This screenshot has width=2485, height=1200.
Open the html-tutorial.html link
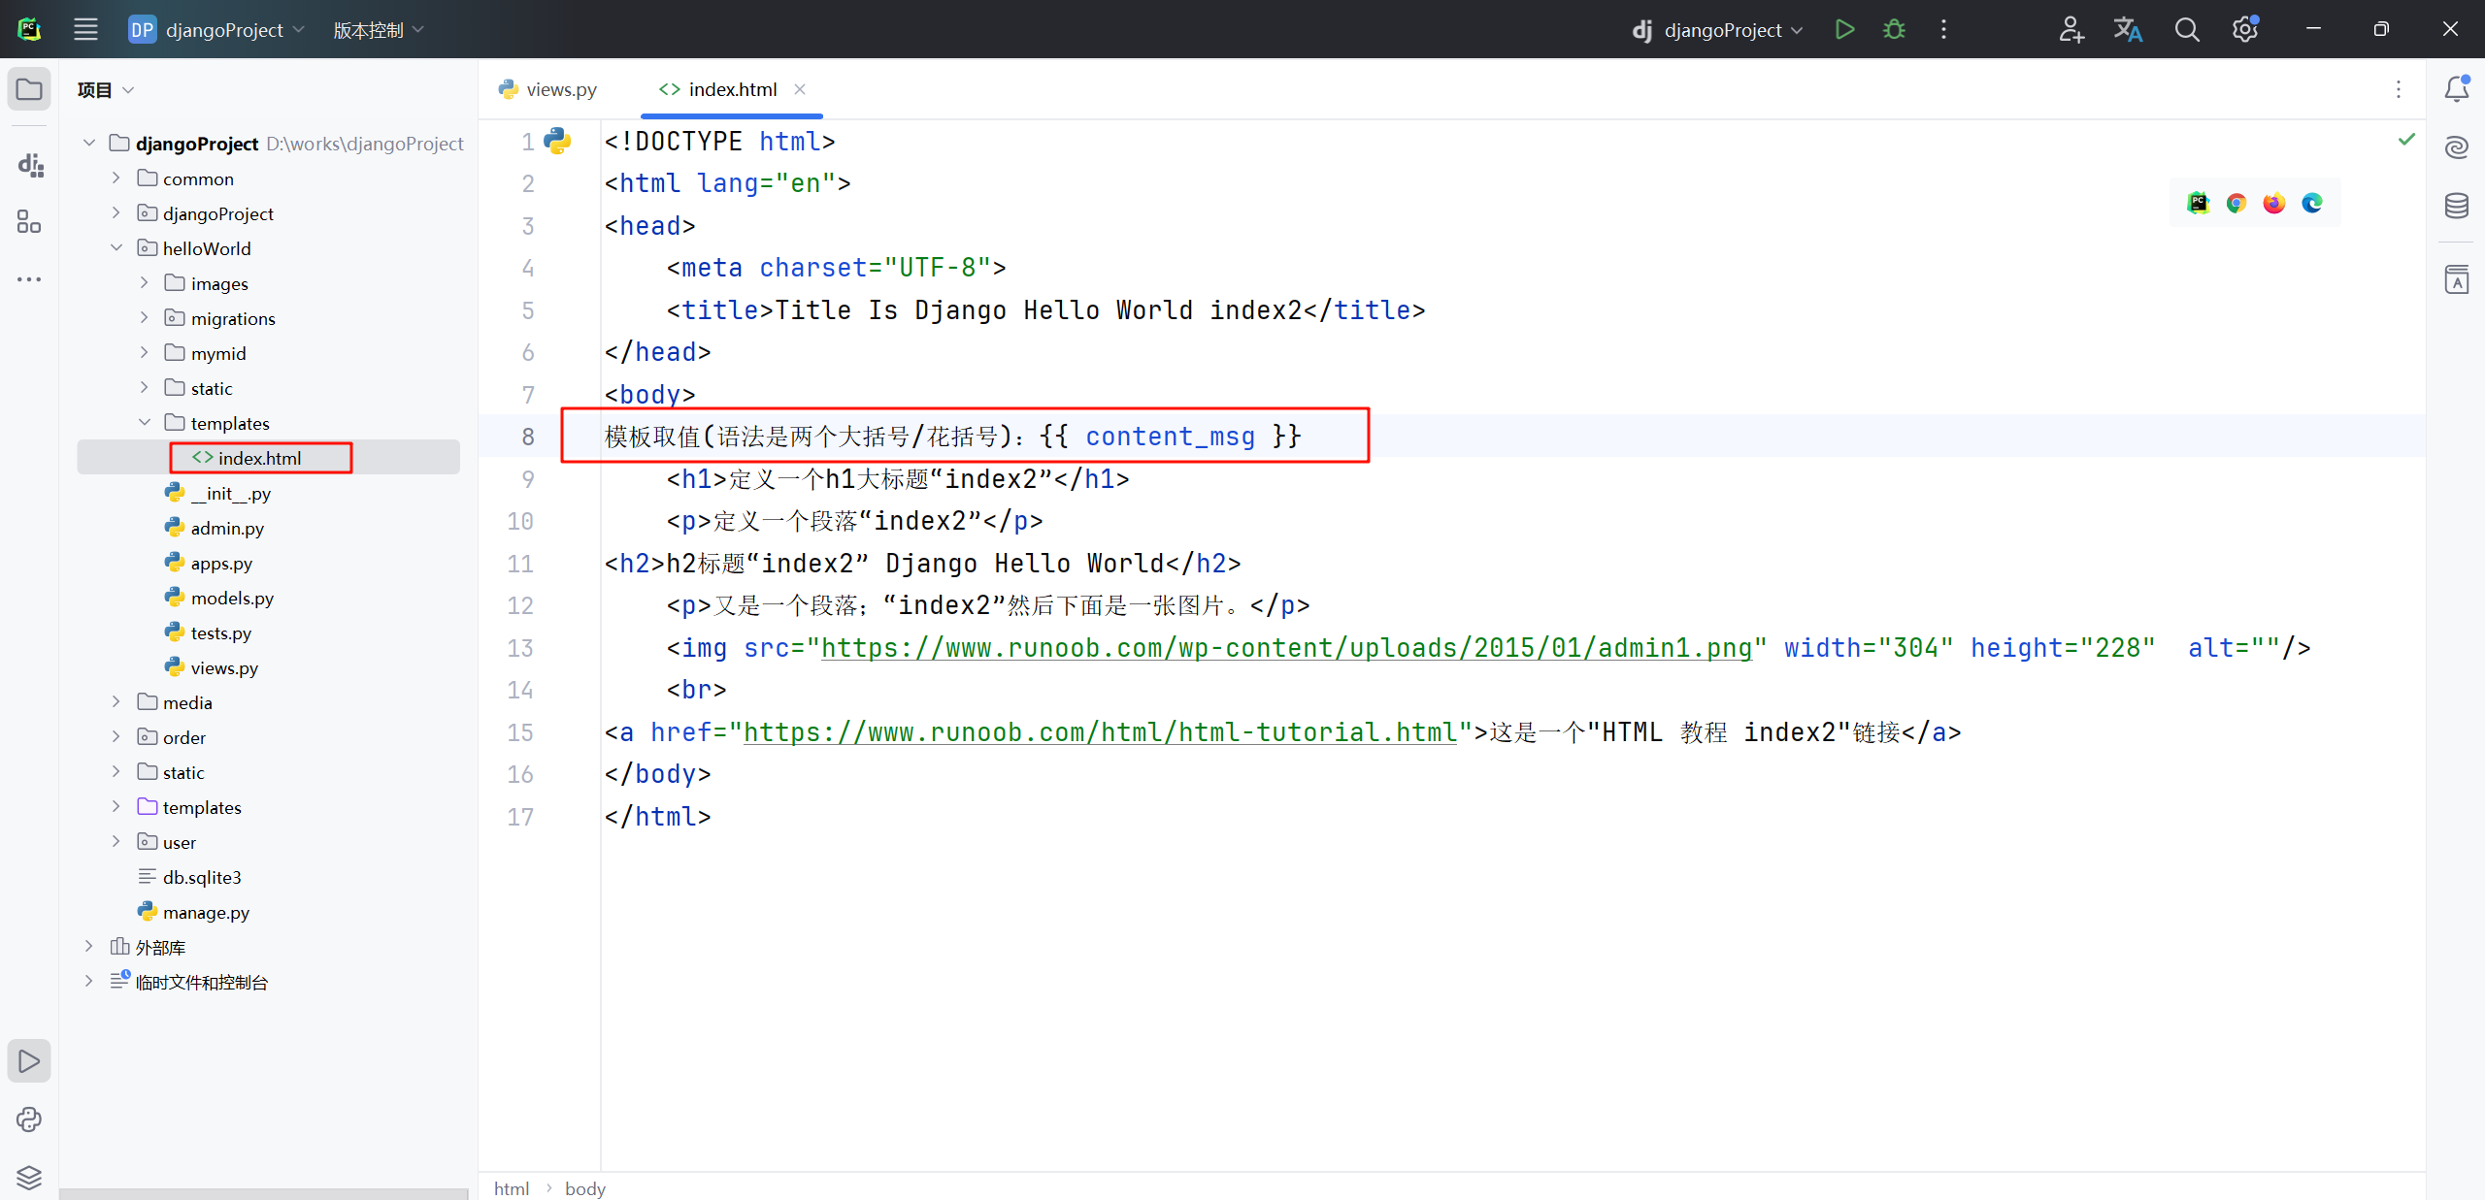tap(1101, 732)
